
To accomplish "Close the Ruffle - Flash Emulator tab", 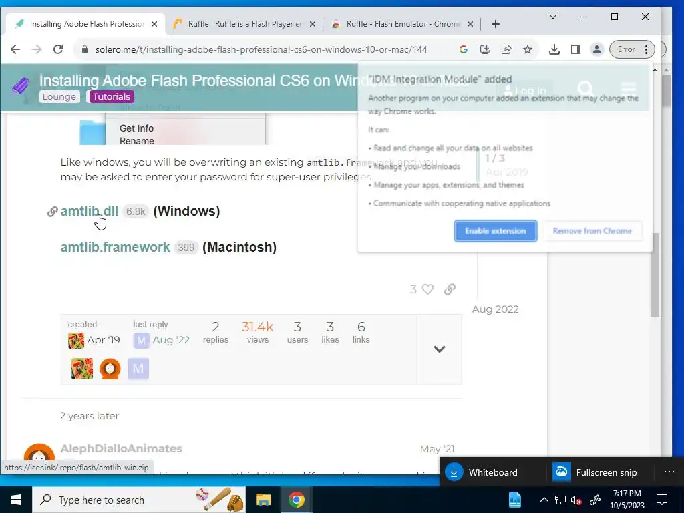I will tap(470, 24).
